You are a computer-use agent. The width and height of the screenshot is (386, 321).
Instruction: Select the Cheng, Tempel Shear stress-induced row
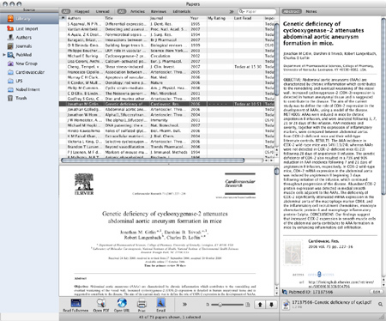[166, 66]
